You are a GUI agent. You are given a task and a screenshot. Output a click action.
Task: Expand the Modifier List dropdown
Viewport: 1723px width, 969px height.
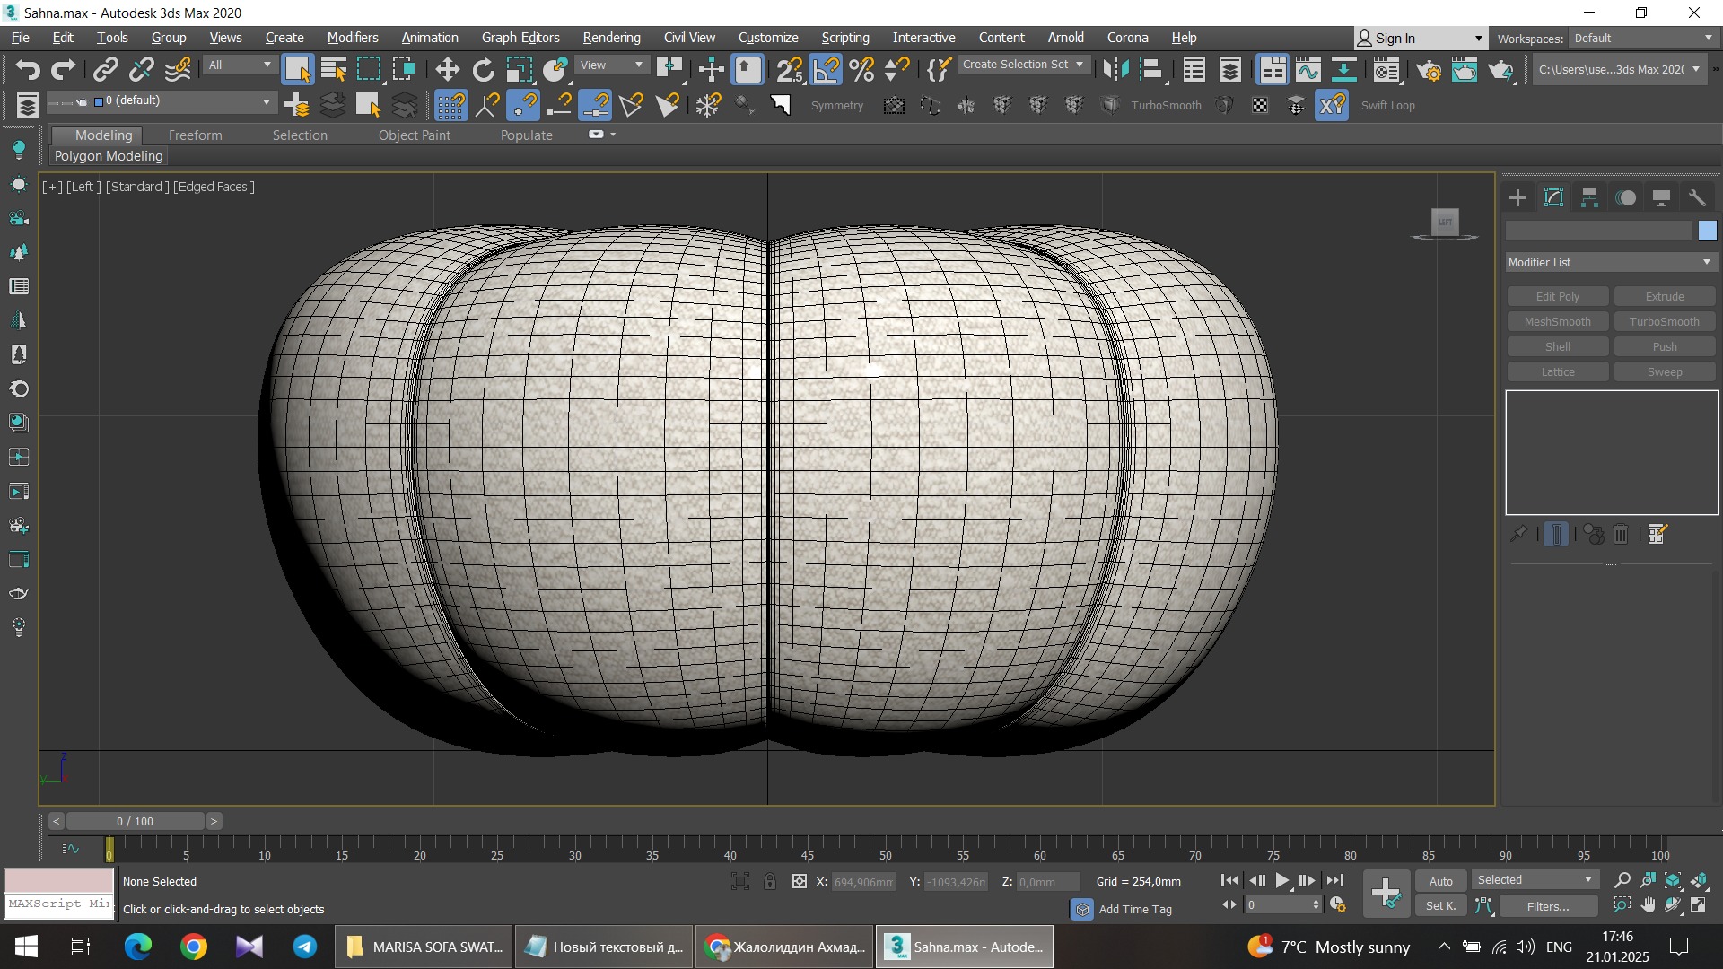tap(1610, 262)
